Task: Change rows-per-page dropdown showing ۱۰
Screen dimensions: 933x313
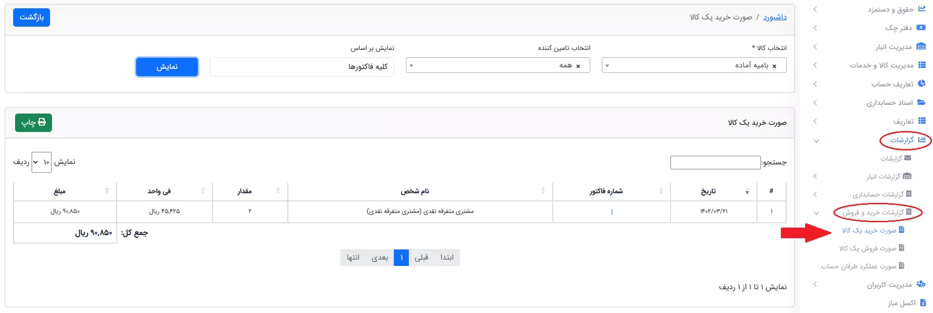Action: tap(41, 162)
